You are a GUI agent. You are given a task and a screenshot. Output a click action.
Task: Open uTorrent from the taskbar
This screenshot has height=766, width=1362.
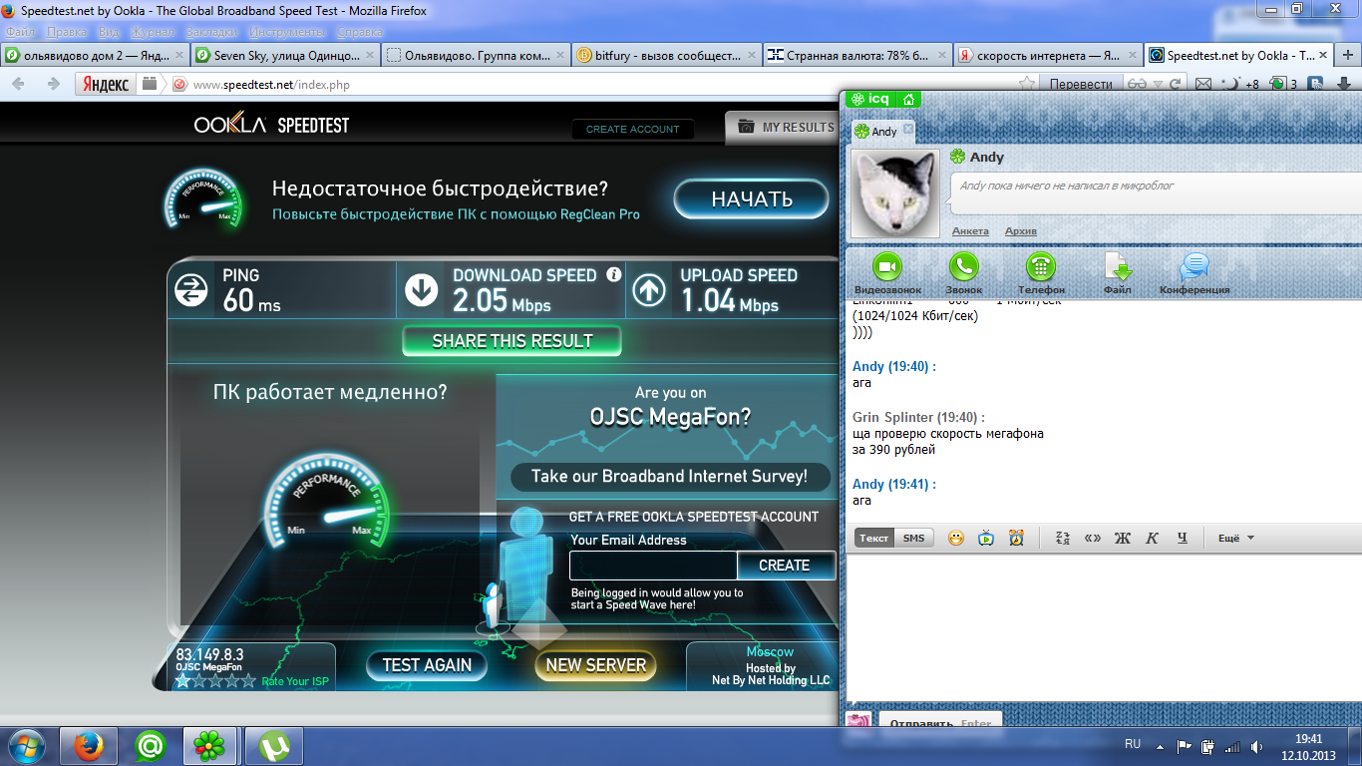[x=273, y=745]
